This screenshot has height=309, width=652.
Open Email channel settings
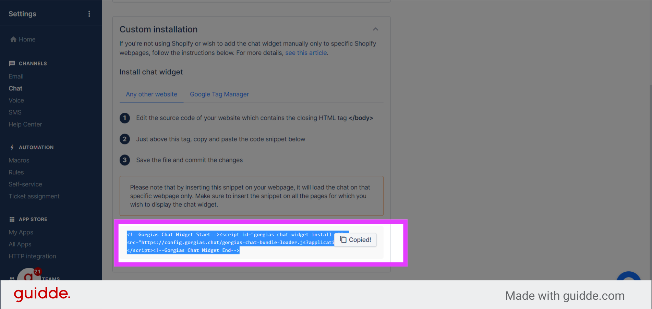click(x=16, y=76)
